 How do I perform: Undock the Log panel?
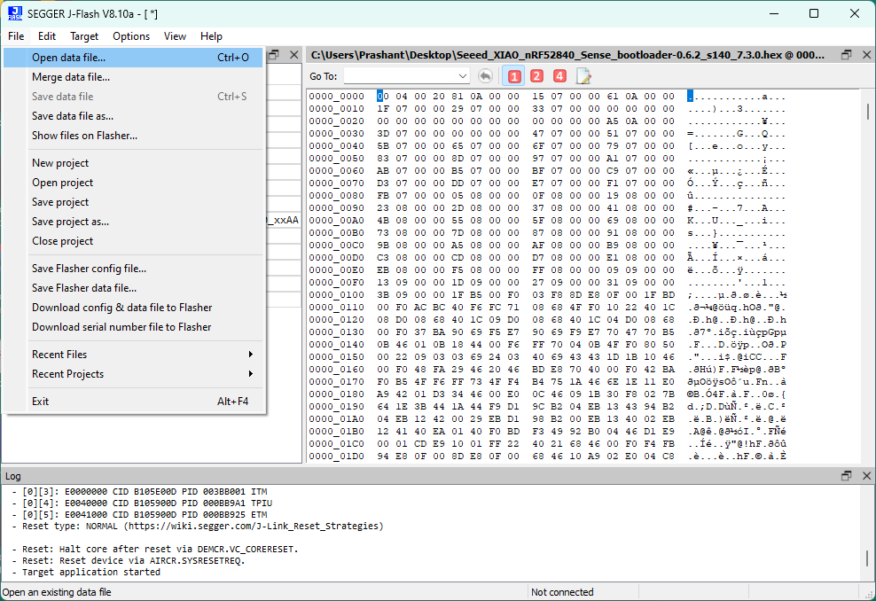click(847, 476)
